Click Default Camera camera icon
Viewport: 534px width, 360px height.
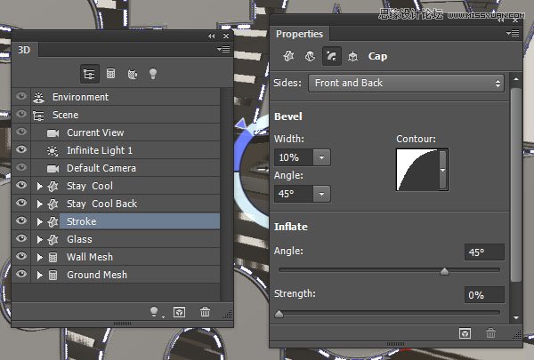pyautogui.click(x=53, y=168)
